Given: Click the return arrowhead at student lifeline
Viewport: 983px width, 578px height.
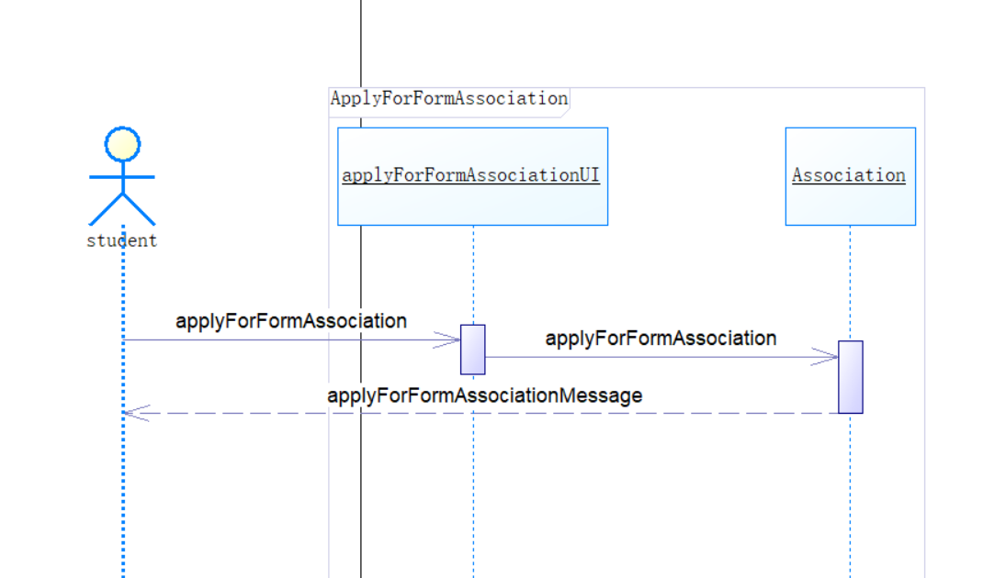Looking at the screenshot, I should click(x=134, y=413).
